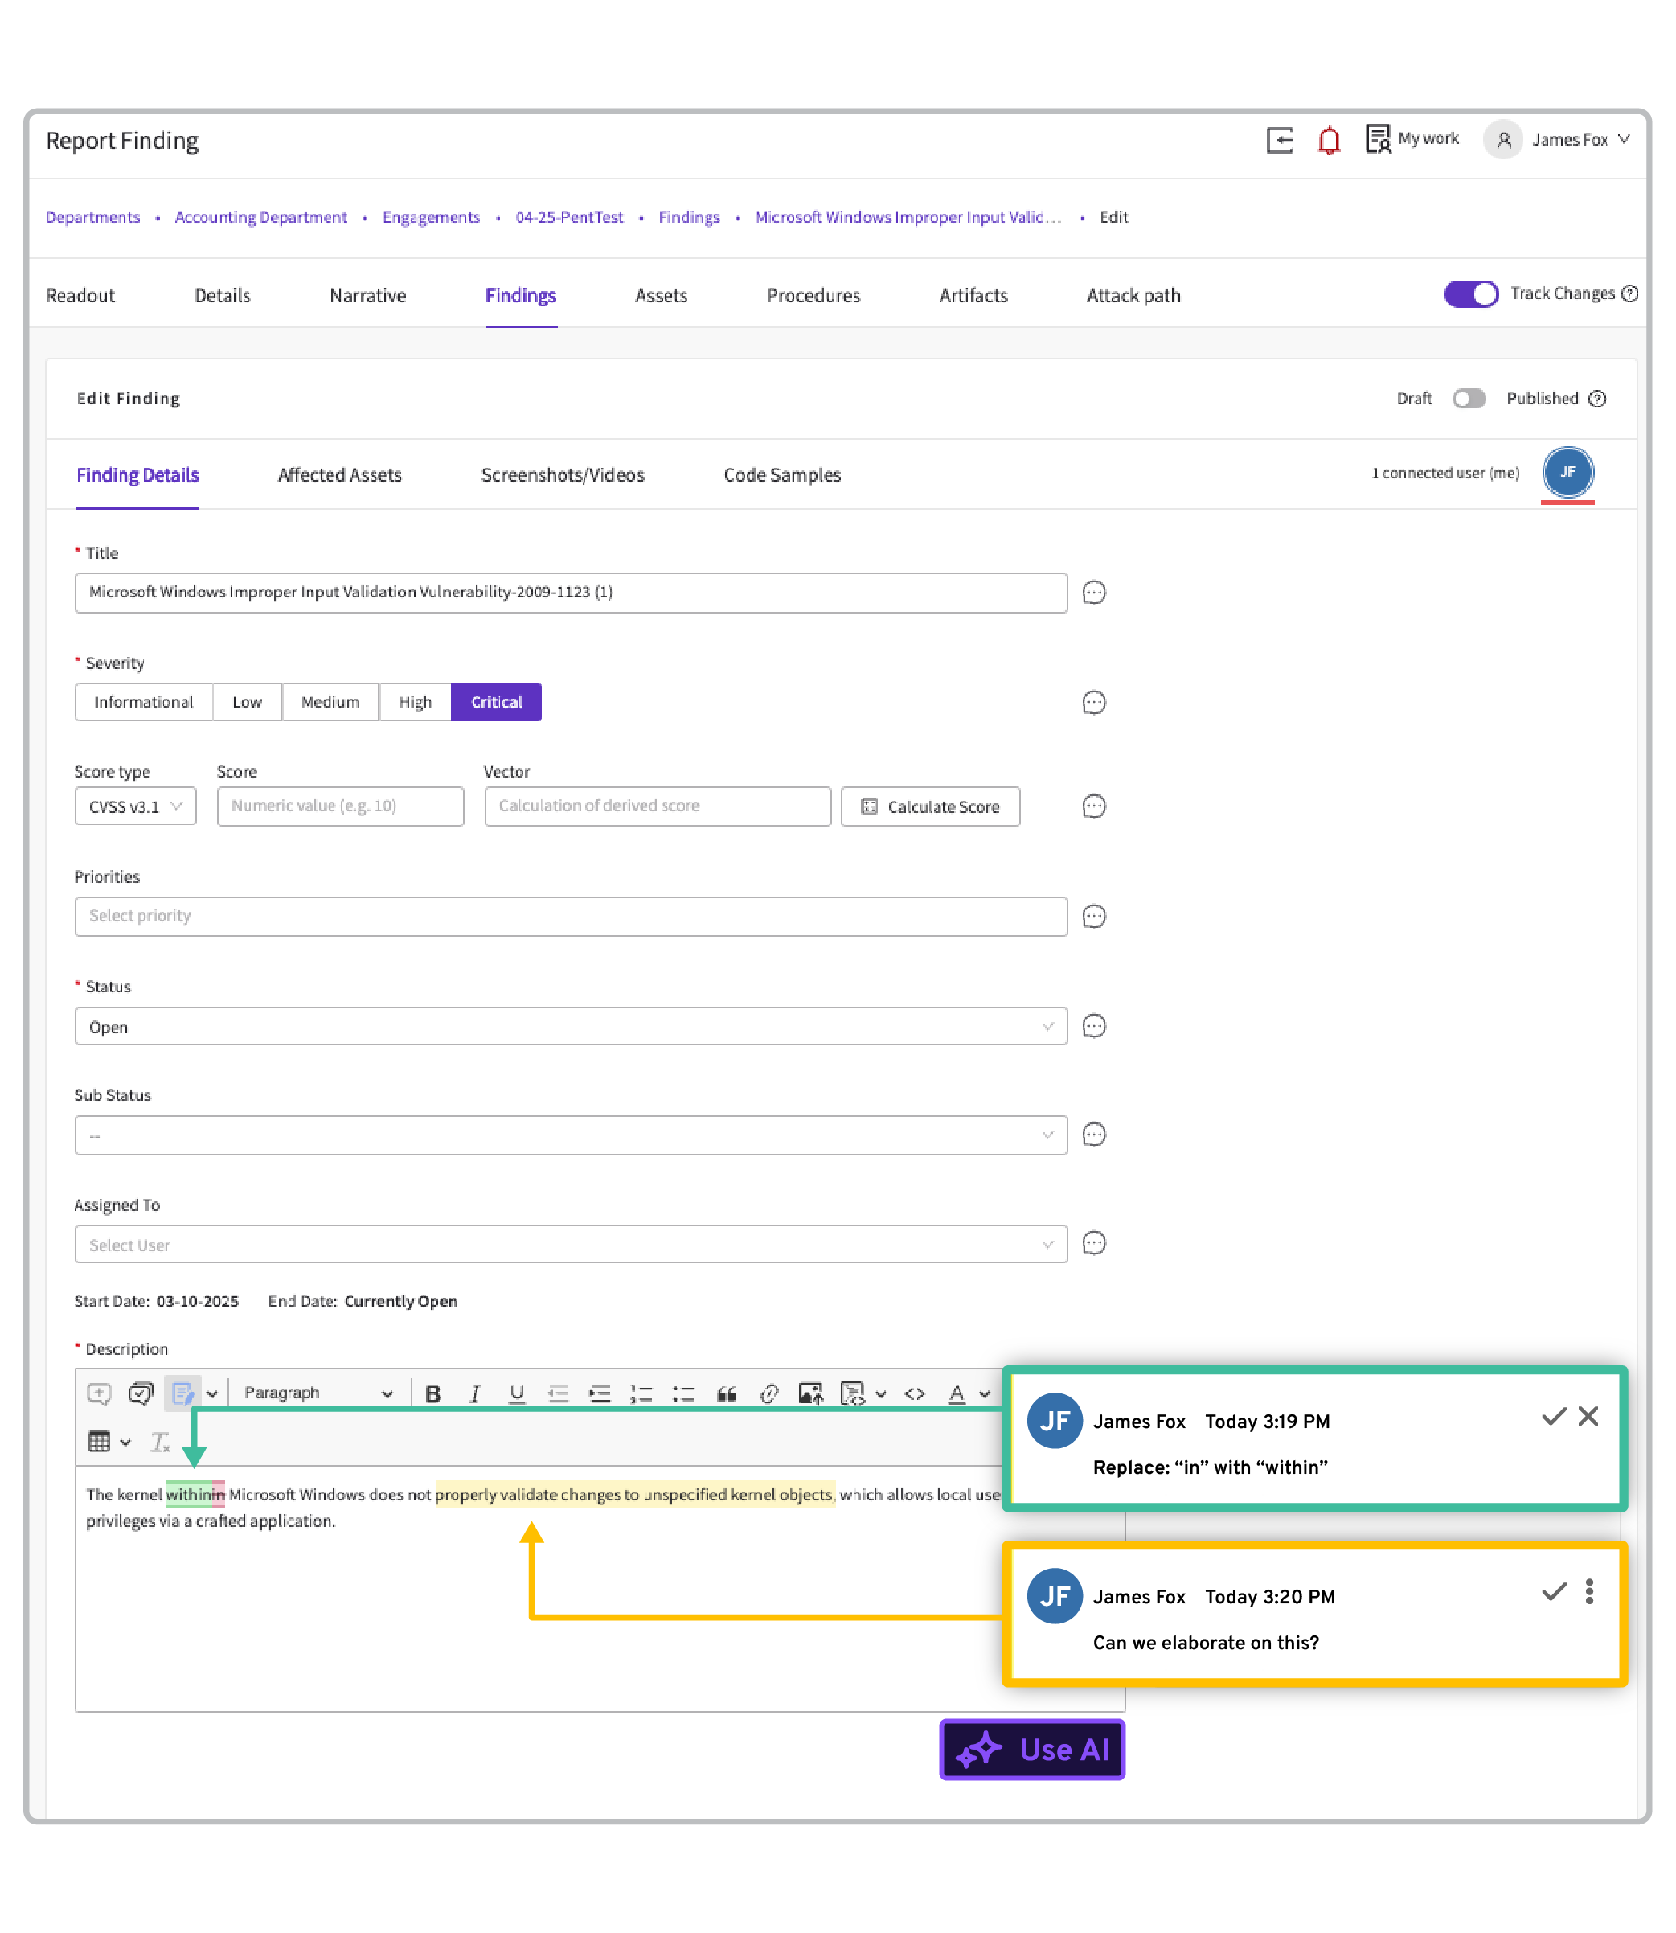Upload an image with the image icon

click(x=810, y=1393)
